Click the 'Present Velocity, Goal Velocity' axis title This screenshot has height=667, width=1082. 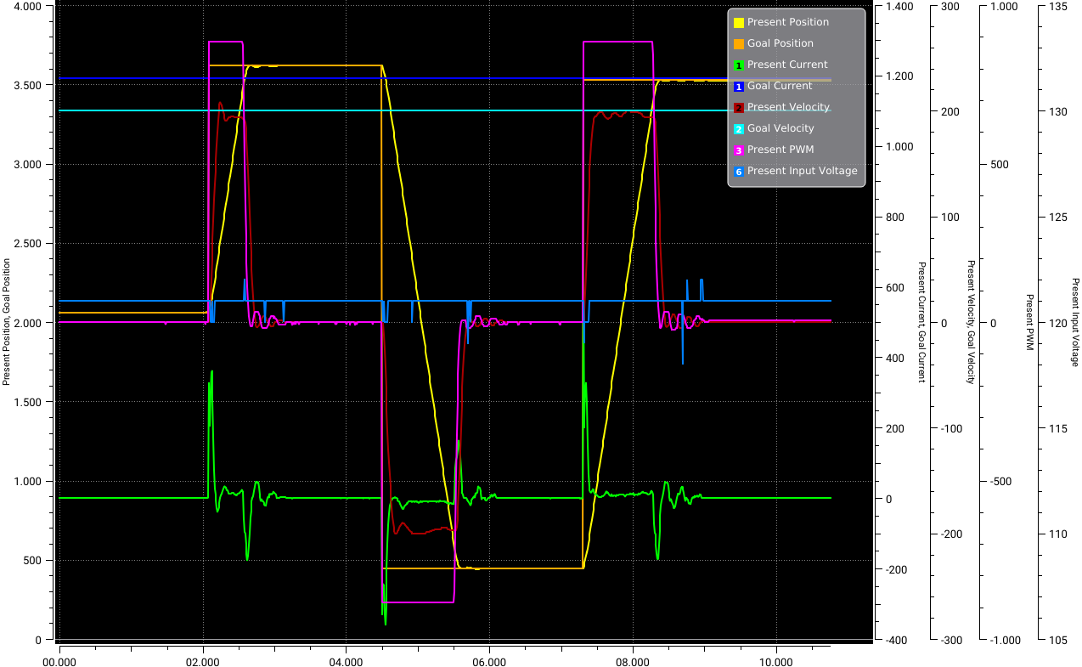click(x=970, y=323)
